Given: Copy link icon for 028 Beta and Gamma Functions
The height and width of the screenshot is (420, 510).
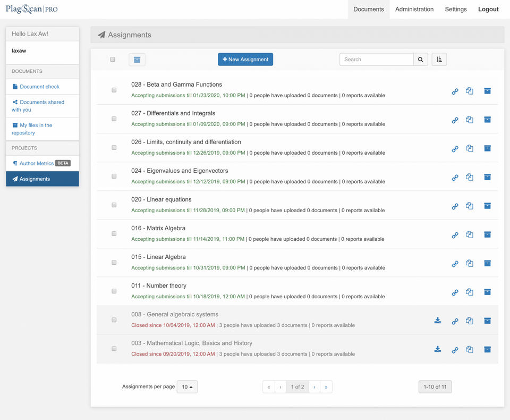Looking at the screenshot, I should [x=455, y=91].
